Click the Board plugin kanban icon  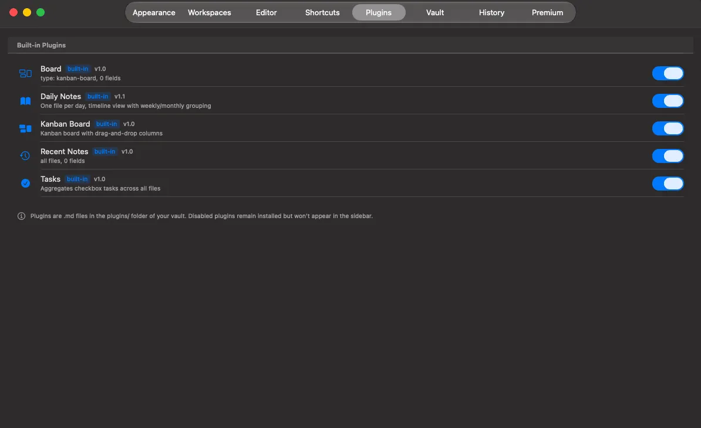point(25,74)
